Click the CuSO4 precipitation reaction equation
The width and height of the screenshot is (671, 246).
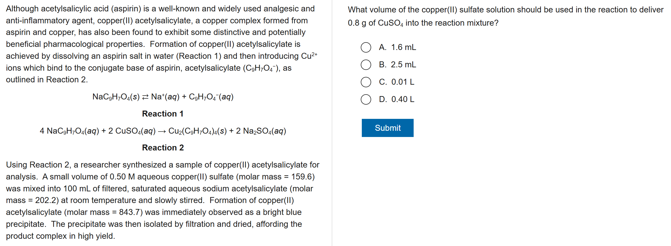(163, 131)
